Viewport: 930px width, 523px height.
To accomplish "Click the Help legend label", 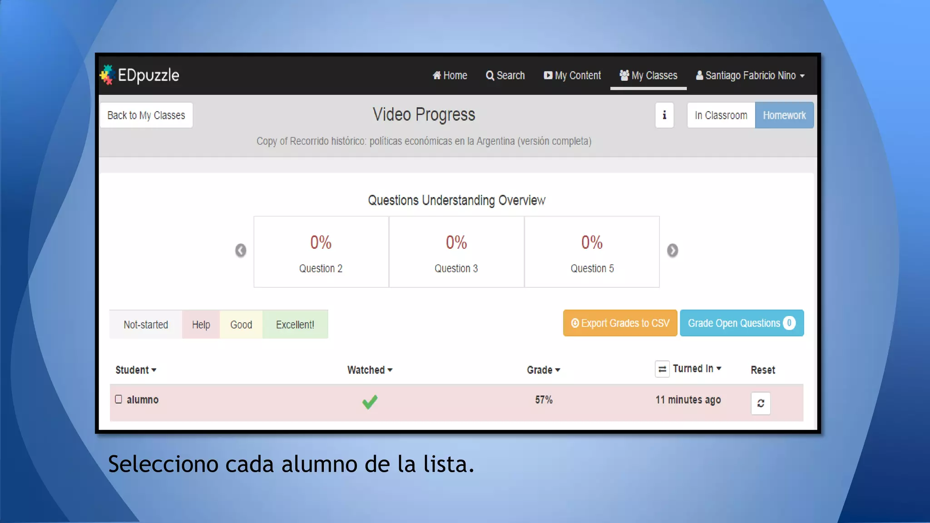I will 201,325.
